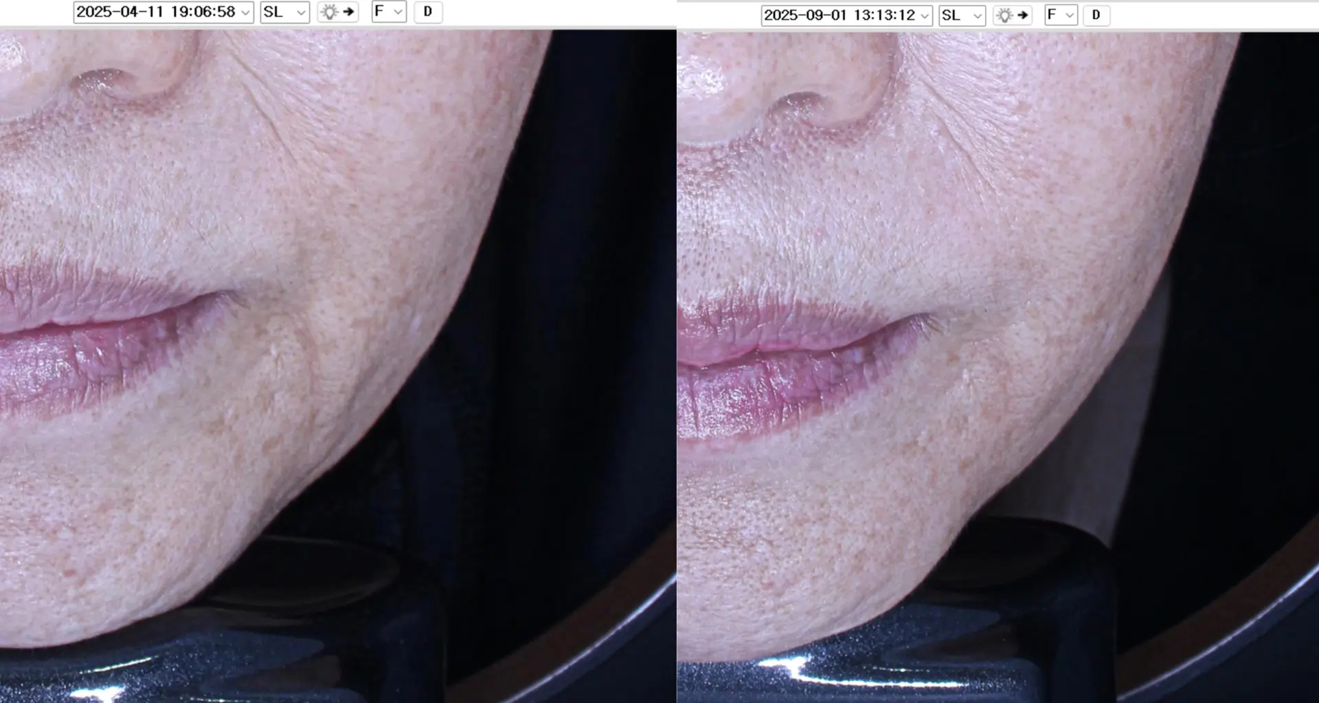Viewport: 1319px width, 703px height.
Task: Click the SL mode icon on the left toolbar
Action: coord(275,12)
